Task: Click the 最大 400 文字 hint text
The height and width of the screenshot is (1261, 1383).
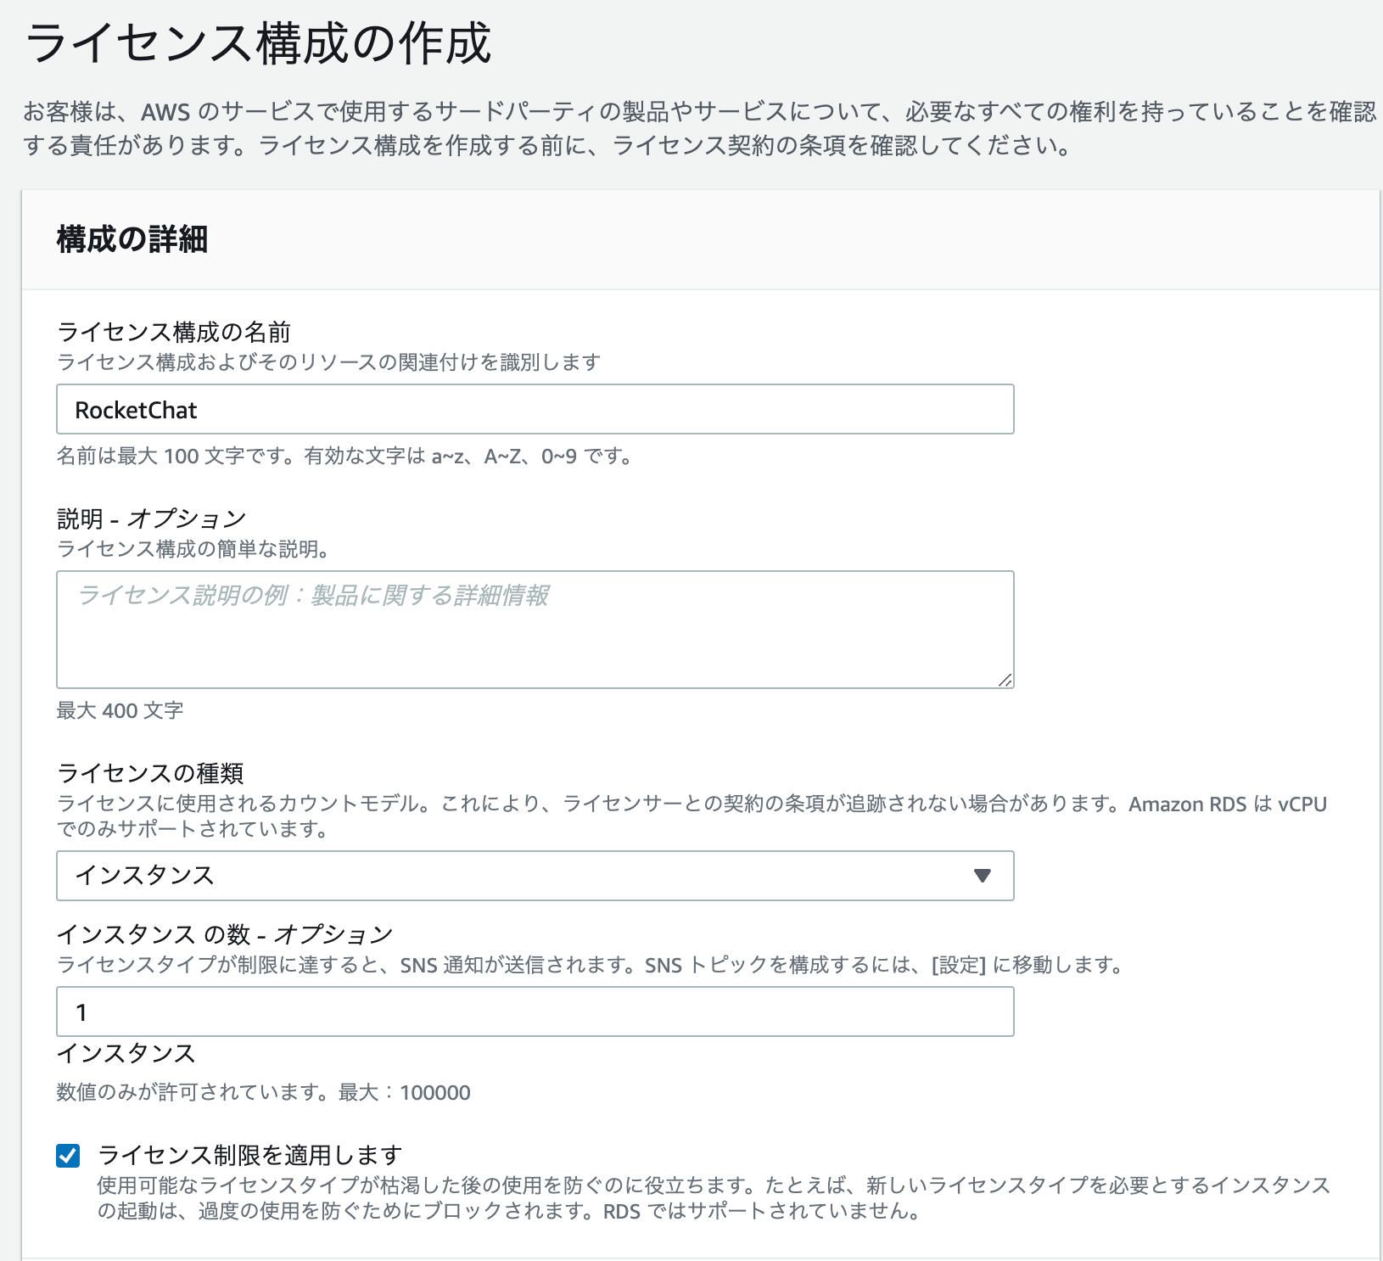Action: click(120, 710)
